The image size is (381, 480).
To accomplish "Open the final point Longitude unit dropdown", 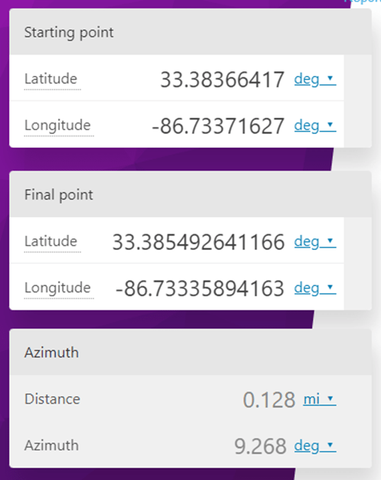I will click(315, 288).
